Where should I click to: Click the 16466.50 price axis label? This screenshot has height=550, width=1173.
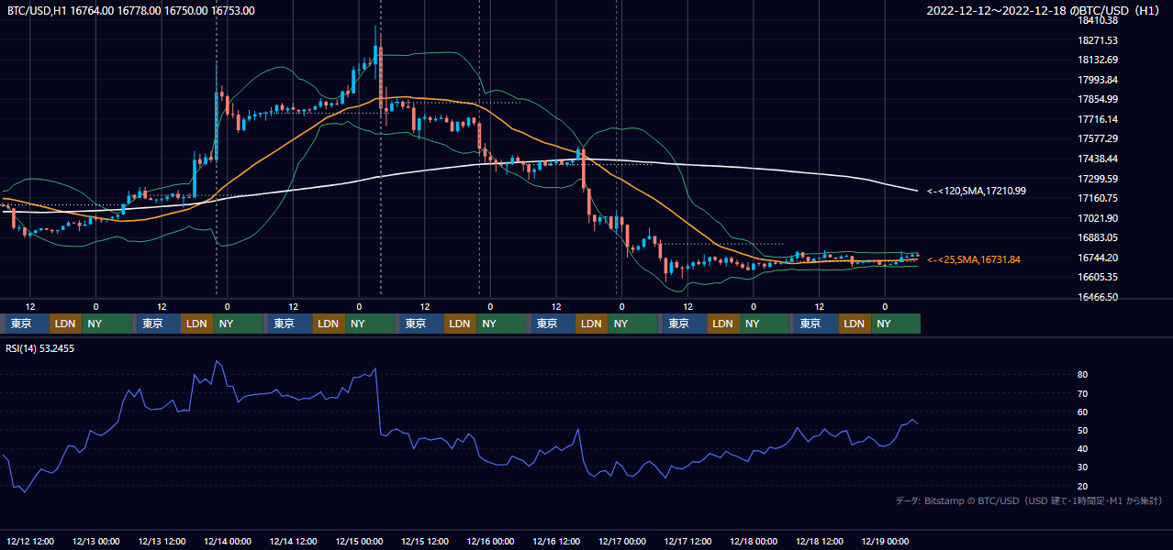click(x=1099, y=297)
